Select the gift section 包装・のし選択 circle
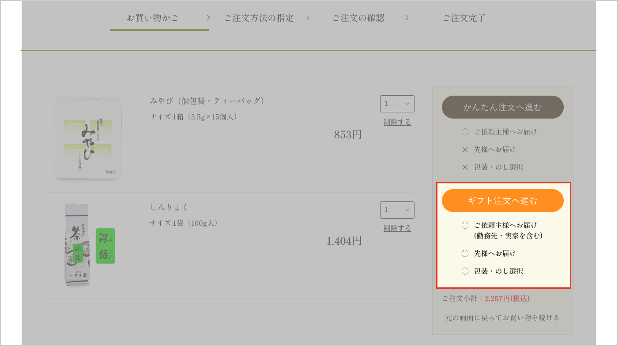Screen dimensions: 618x346 (x=465, y=271)
